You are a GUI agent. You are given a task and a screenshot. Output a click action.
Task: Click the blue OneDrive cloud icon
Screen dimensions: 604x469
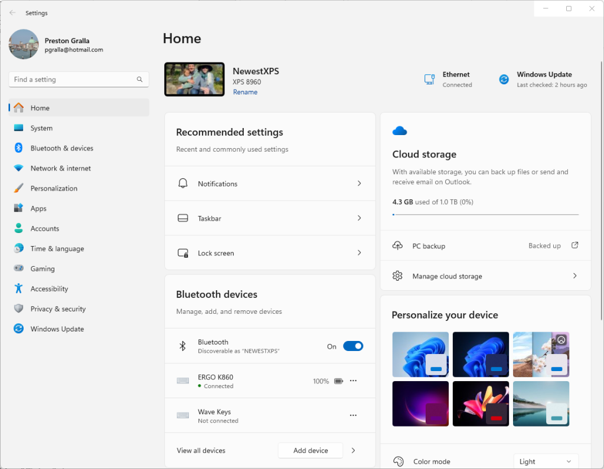coord(400,131)
